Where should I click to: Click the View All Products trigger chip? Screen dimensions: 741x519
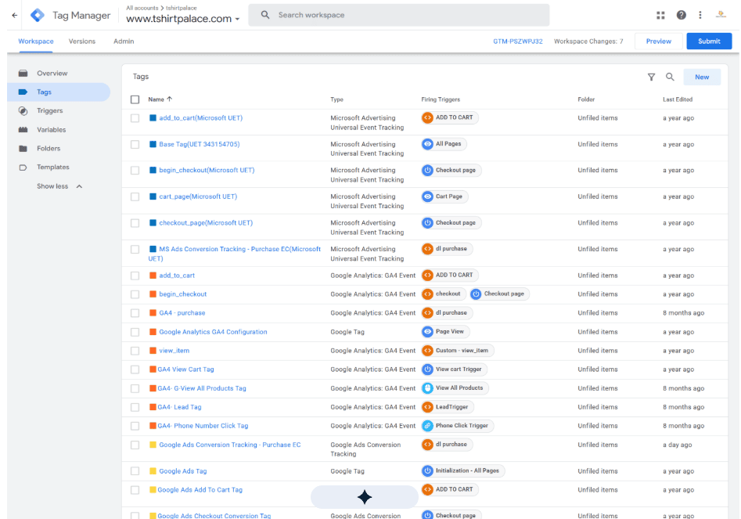tap(455, 388)
